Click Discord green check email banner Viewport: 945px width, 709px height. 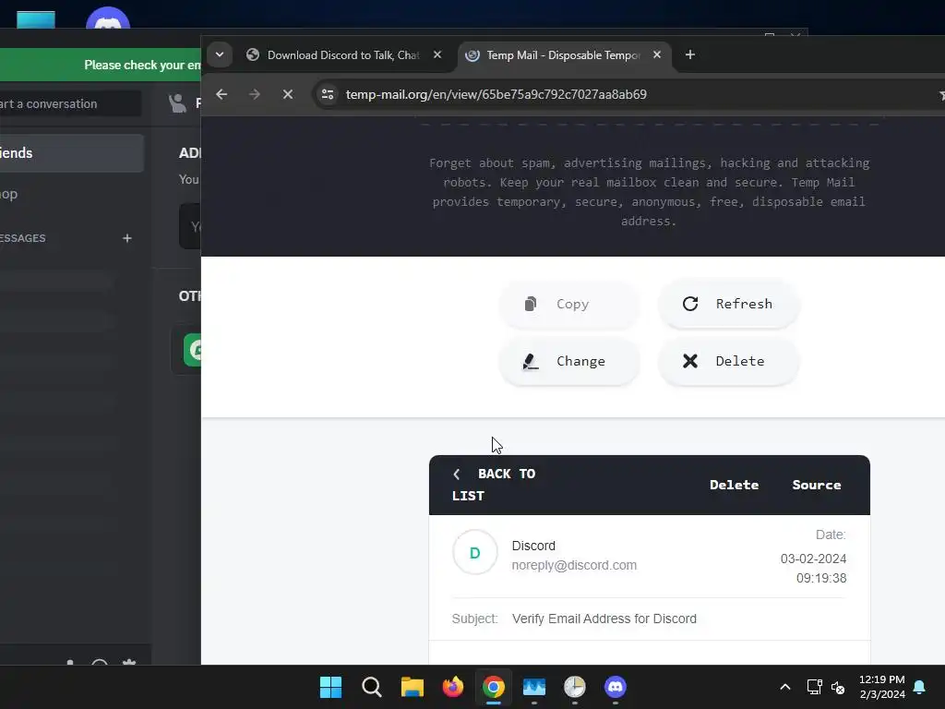pos(100,65)
